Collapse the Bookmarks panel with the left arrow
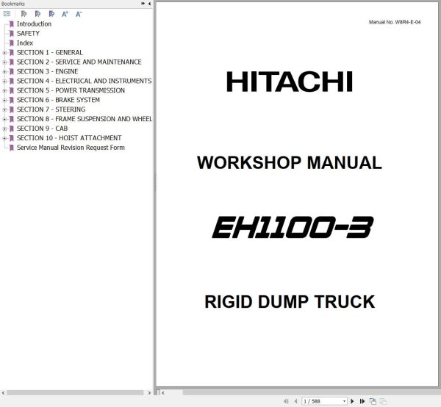 click(x=149, y=4)
